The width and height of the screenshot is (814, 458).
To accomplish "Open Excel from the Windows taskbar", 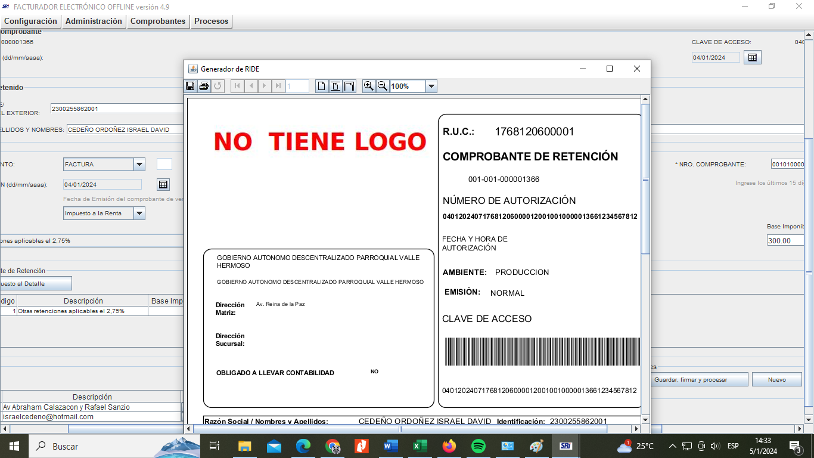I will [420, 446].
